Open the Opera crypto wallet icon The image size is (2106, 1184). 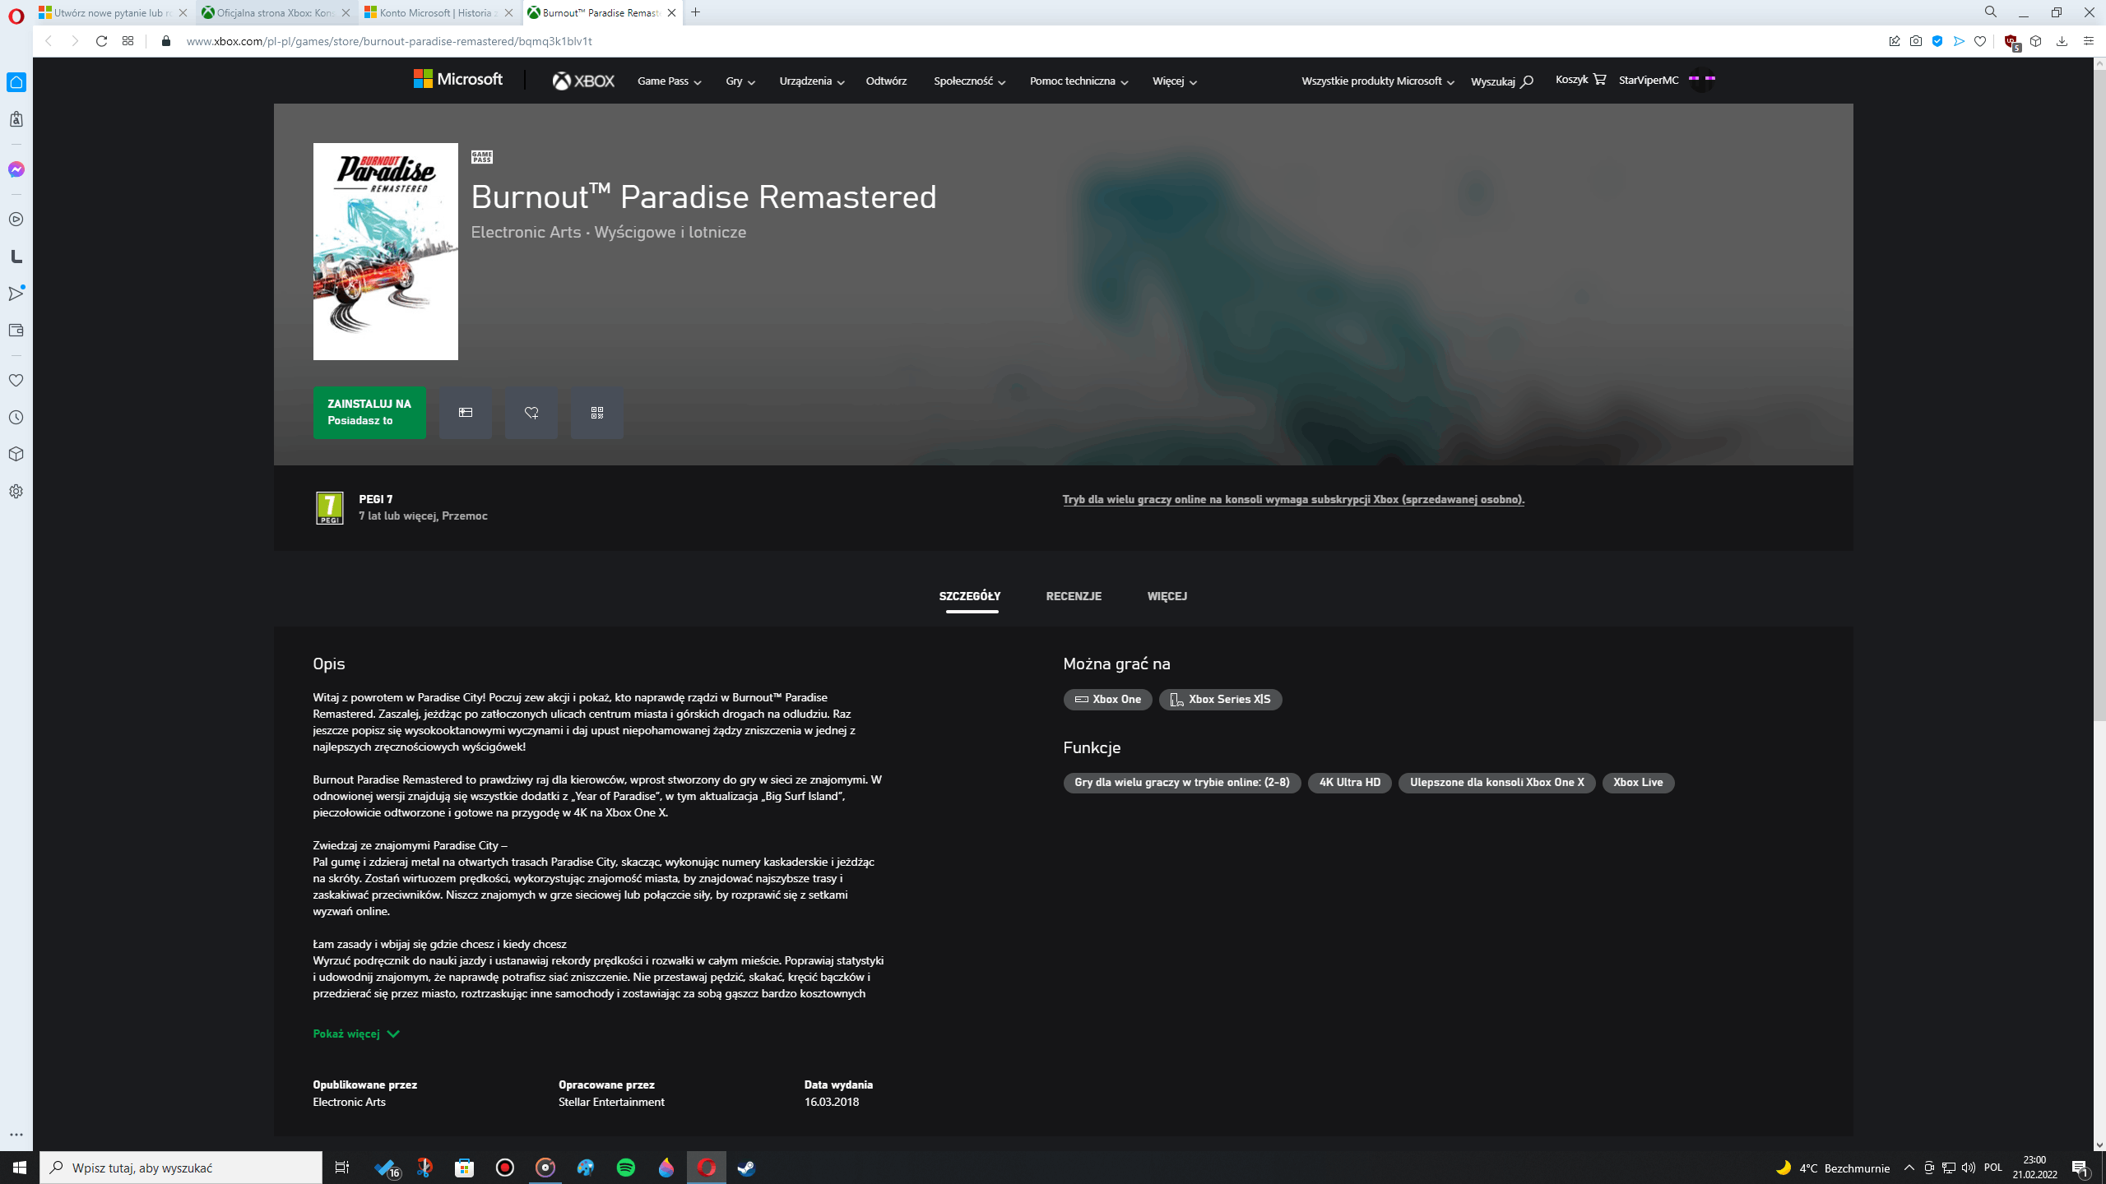[16, 331]
